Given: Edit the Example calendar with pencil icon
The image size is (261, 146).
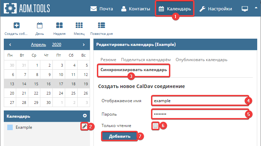Looking at the screenshot, I should [x=84, y=127].
